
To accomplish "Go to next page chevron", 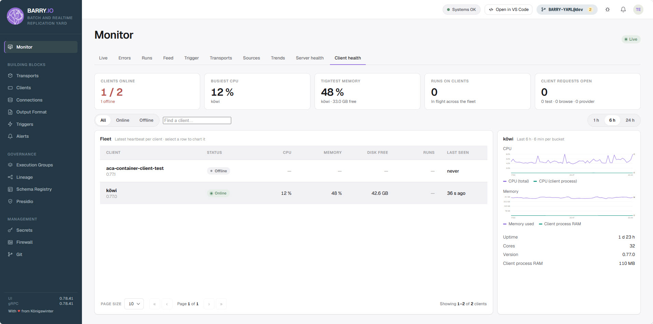I will (x=209, y=304).
